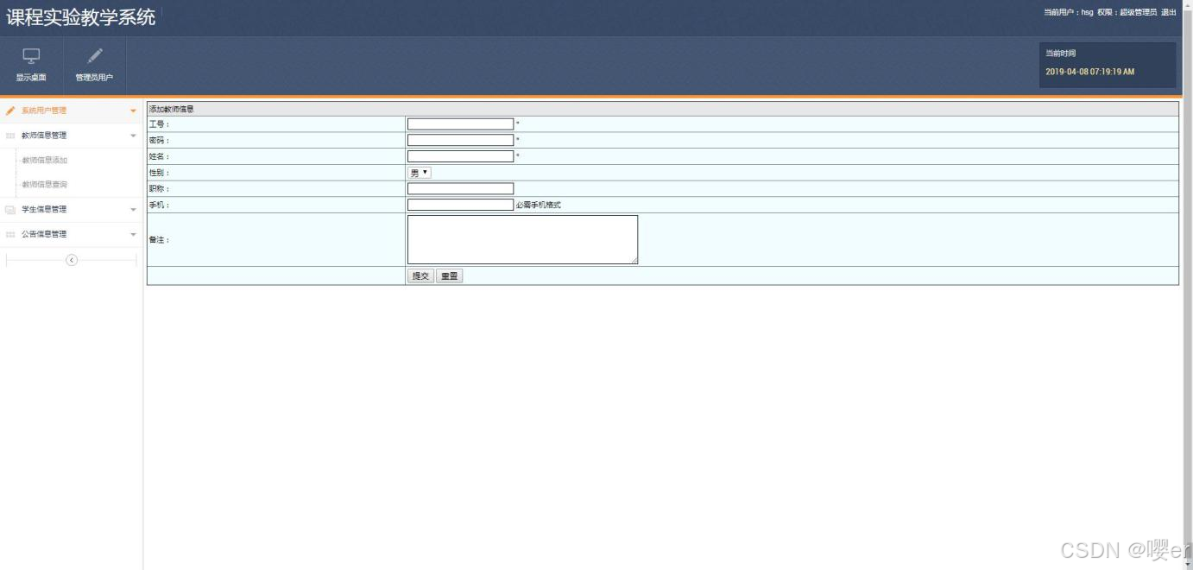Click the 添加教师信息 form header
The image size is (1193, 570).
click(172, 109)
